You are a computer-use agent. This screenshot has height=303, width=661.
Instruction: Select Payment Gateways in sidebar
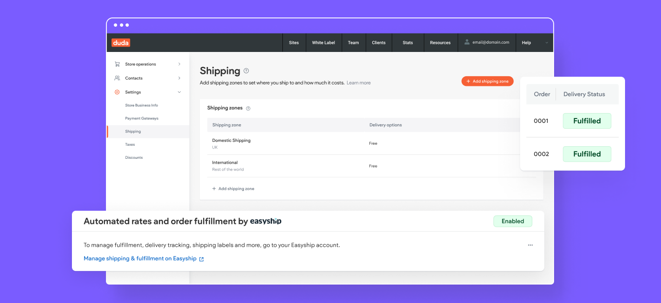coord(141,118)
